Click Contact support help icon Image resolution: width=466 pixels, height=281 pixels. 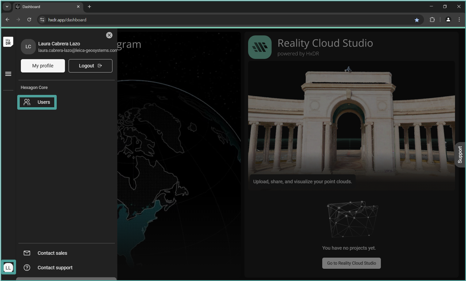click(x=27, y=267)
